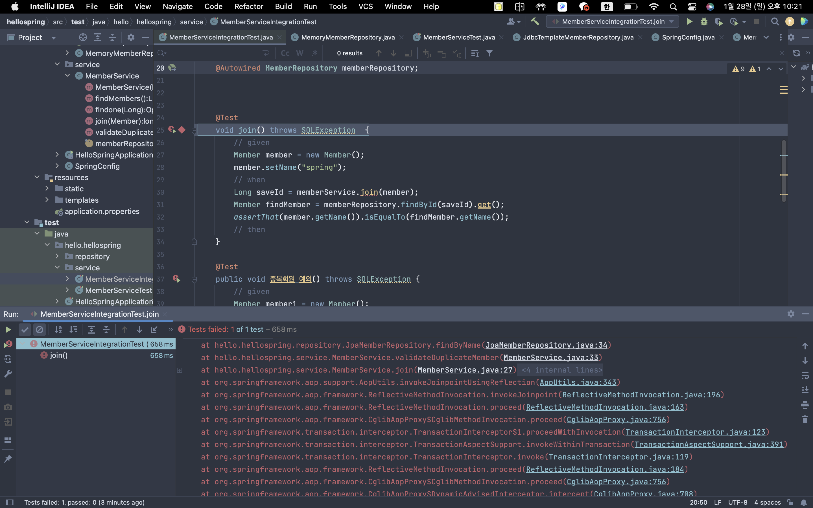
Task: Click the editor vertical scrollbar thumb
Action: pyautogui.click(x=783, y=171)
